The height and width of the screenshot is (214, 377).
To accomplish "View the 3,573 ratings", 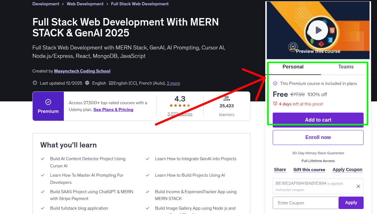I will 180,114.
